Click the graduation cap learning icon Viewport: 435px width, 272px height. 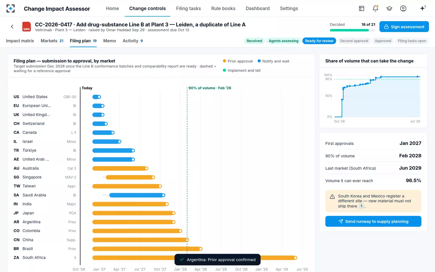point(389,8)
